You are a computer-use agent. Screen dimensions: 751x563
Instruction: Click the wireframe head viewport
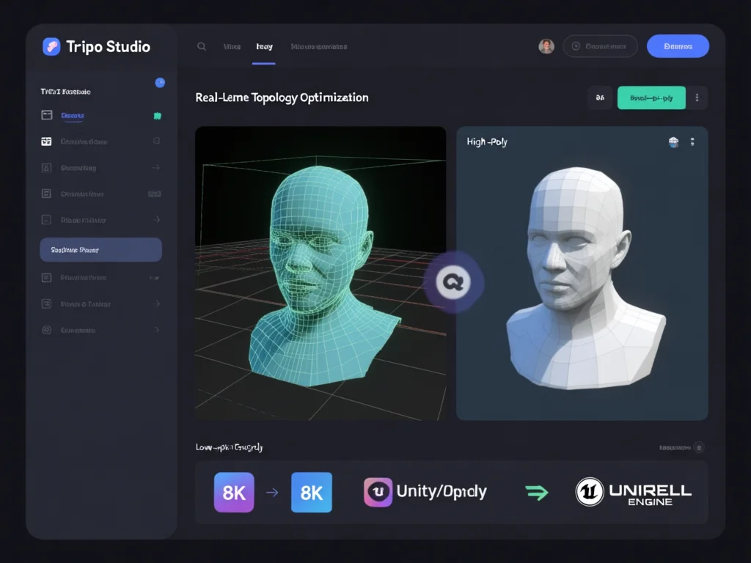[320, 273]
